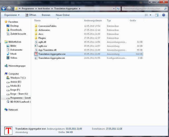Expand arrow after text-hooker breadcrumb
This screenshot has width=169, height=137.
(x=52, y=9)
